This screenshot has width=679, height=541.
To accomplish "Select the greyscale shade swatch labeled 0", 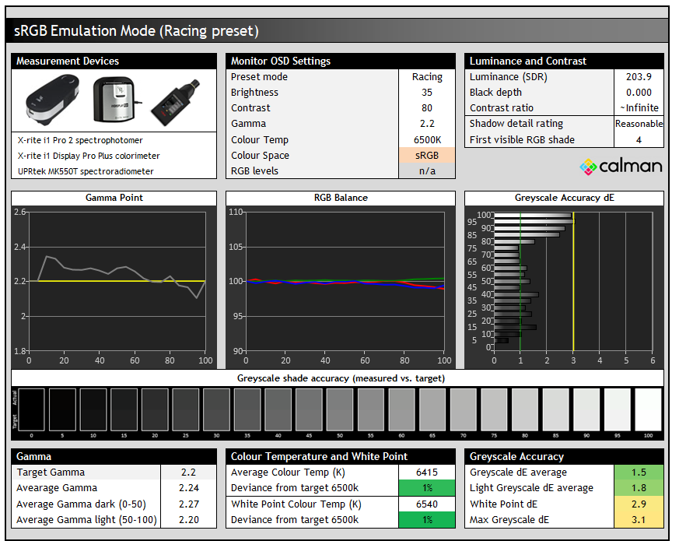I will [32, 409].
